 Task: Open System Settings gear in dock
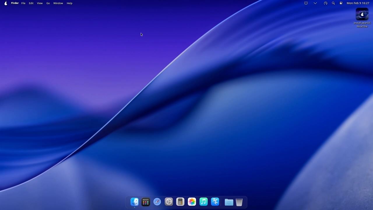pyautogui.click(x=169, y=202)
